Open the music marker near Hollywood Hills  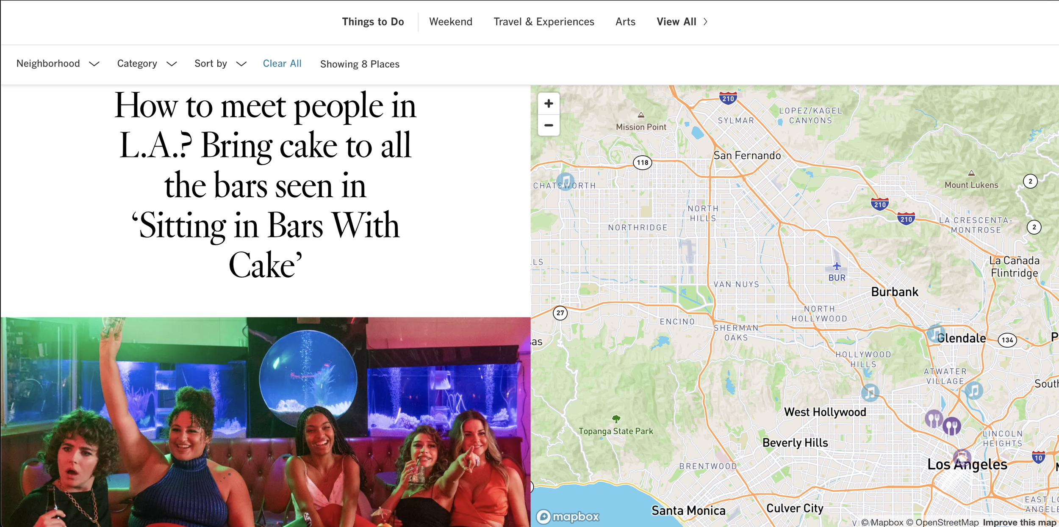870,393
